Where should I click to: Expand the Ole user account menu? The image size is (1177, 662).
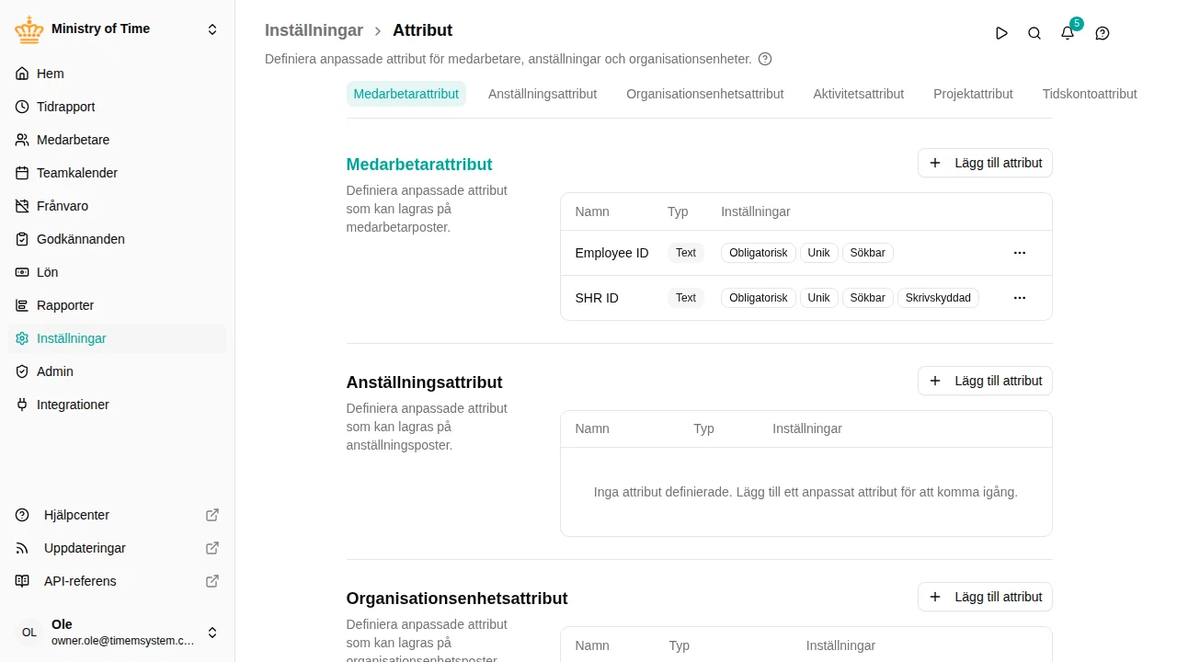[212, 633]
